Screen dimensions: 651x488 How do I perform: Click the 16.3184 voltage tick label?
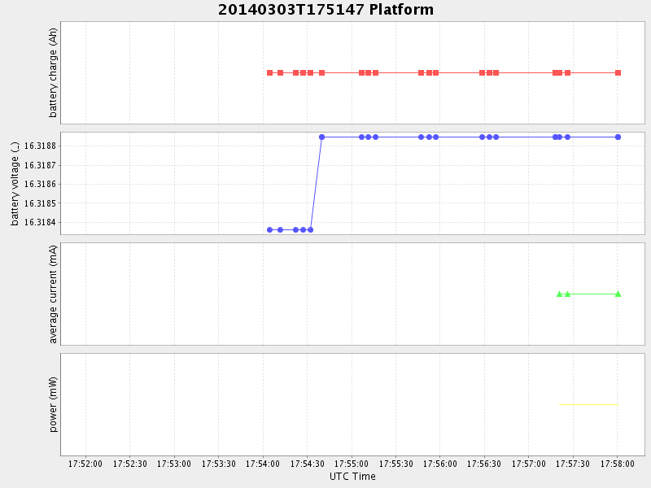pyautogui.click(x=40, y=223)
